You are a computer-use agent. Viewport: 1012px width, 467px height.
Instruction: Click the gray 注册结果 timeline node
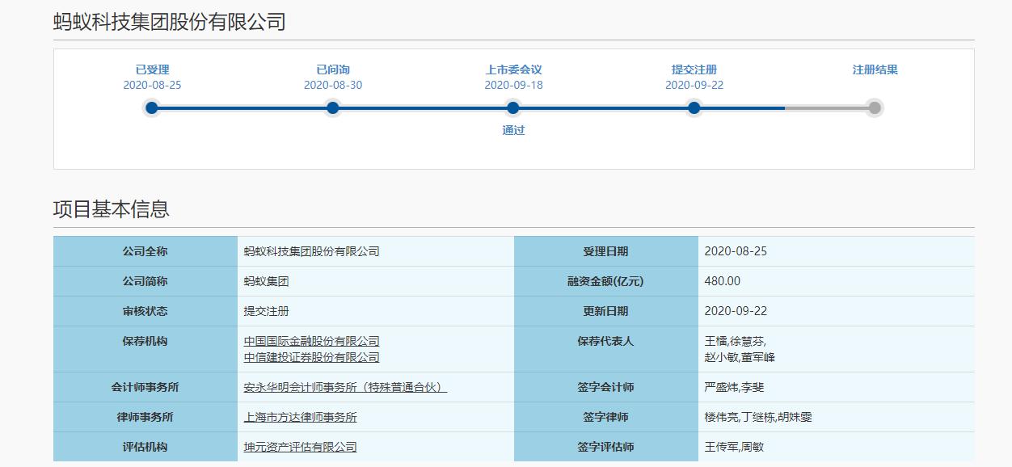(874, 108)
